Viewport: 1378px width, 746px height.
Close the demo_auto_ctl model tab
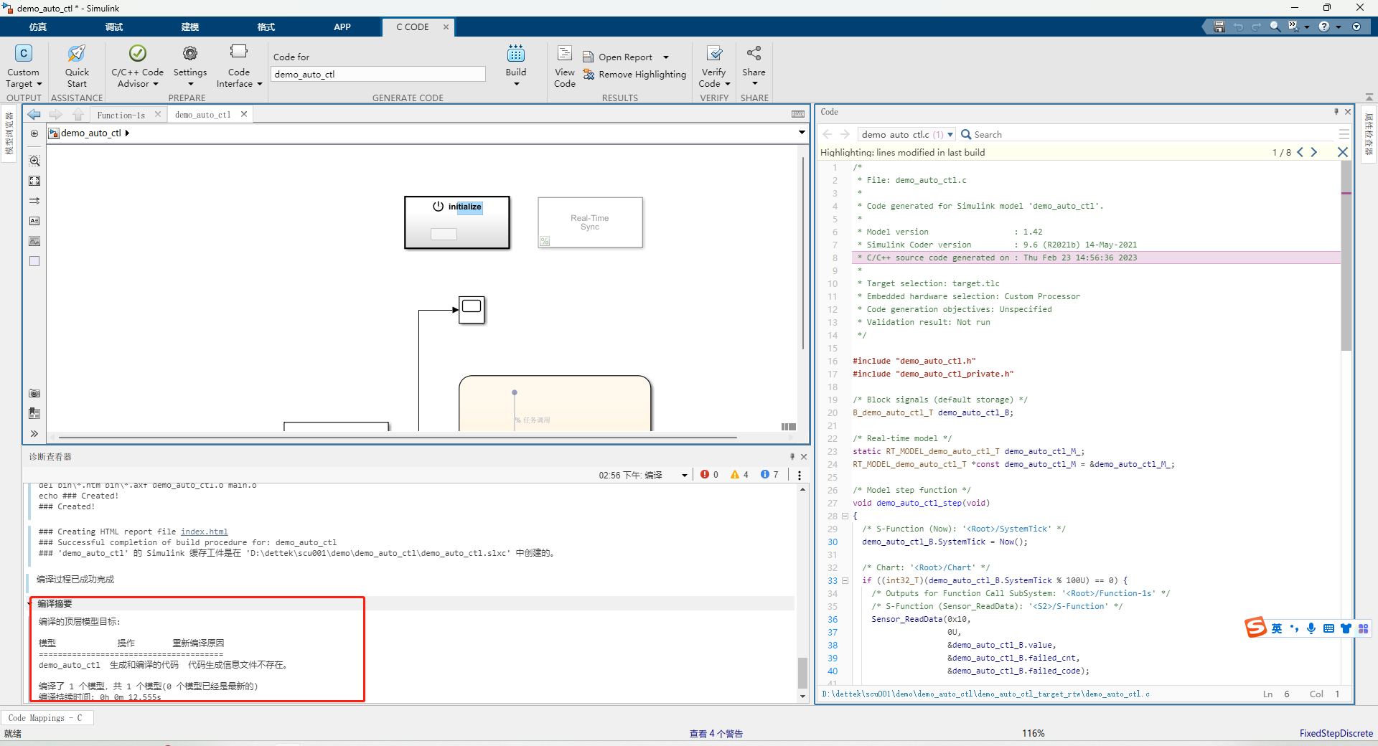[244, 114]
